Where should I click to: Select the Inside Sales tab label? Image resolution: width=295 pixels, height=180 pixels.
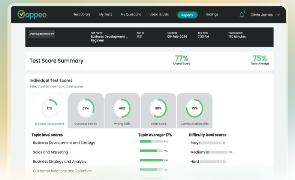click(x=158, y=124)
